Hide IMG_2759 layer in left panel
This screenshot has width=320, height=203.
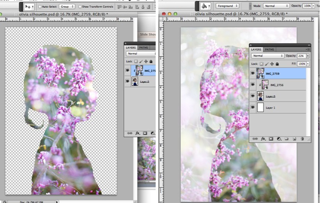pos(127,70)
